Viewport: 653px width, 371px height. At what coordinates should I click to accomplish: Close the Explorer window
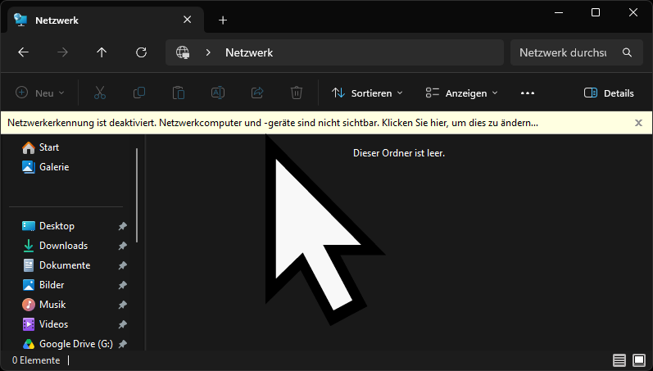633,12
